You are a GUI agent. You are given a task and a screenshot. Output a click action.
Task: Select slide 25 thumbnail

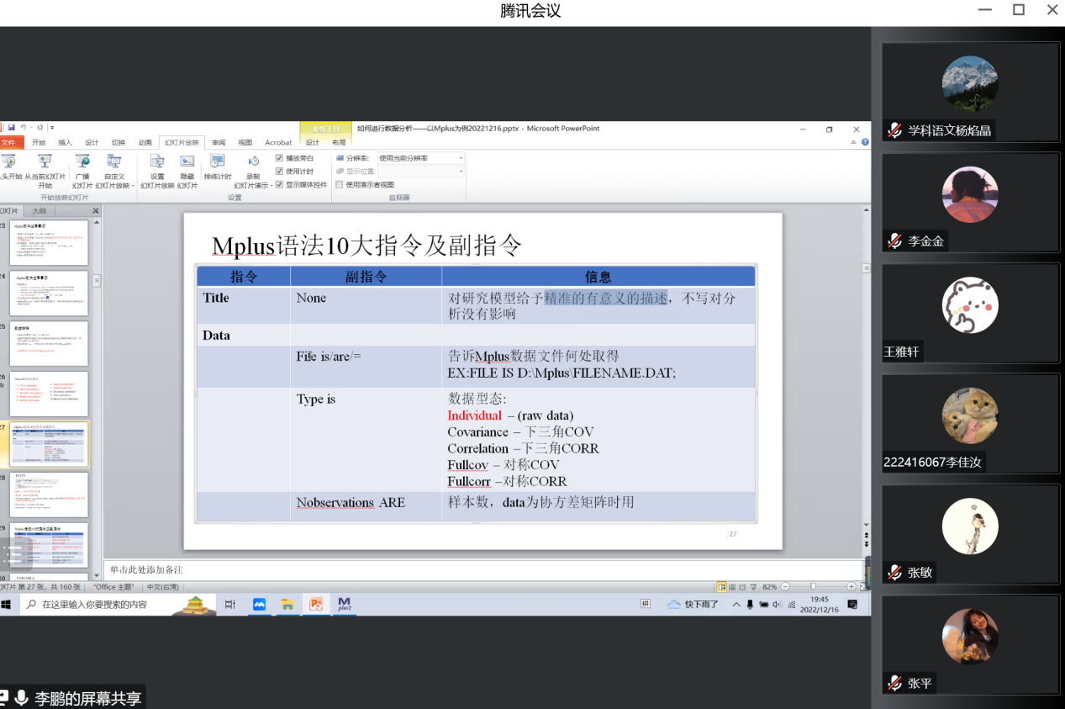point(49,343)
